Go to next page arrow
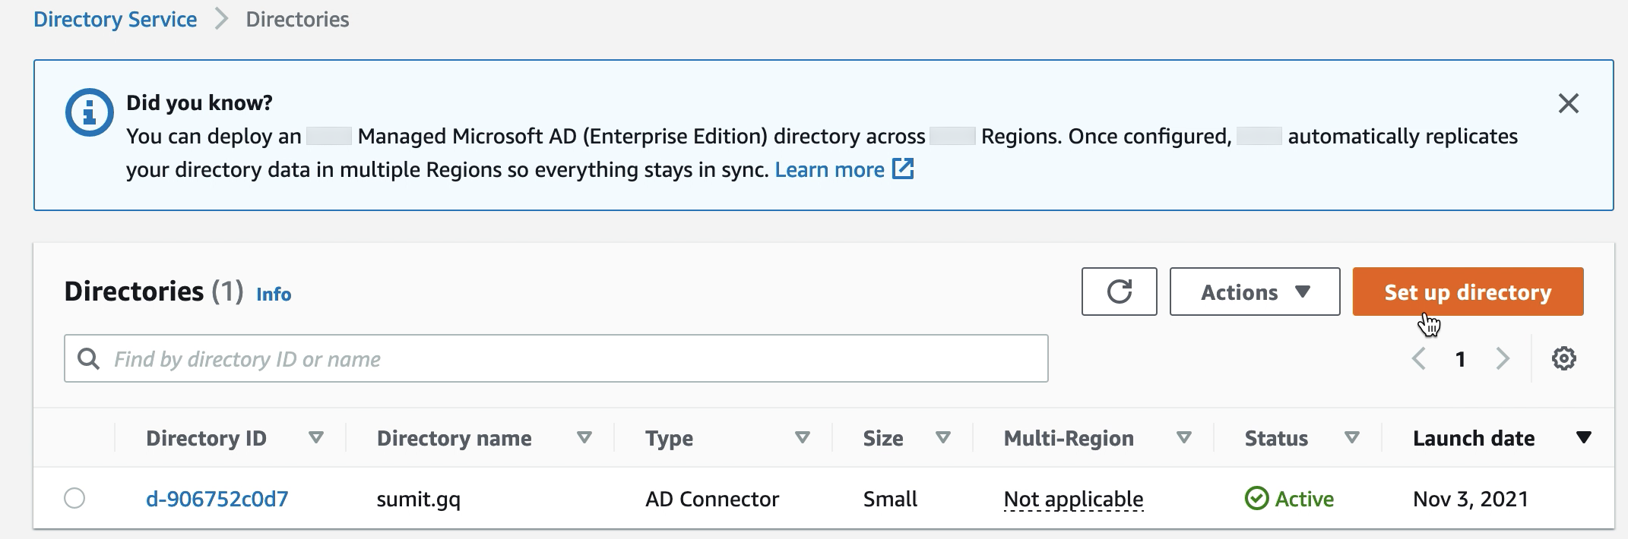 (1502, 358)
